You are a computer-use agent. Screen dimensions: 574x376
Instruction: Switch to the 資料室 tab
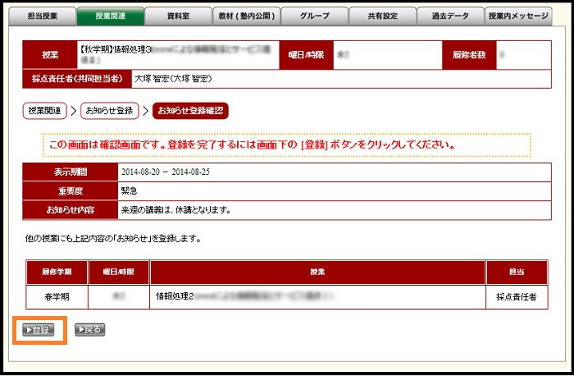178,16
